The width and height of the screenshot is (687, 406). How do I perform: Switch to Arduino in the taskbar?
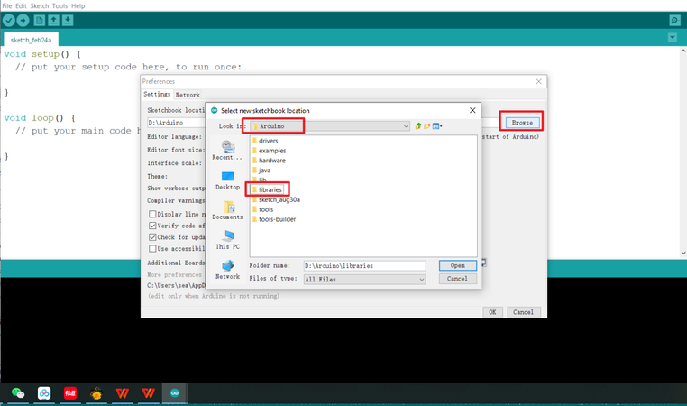point(175,393)
